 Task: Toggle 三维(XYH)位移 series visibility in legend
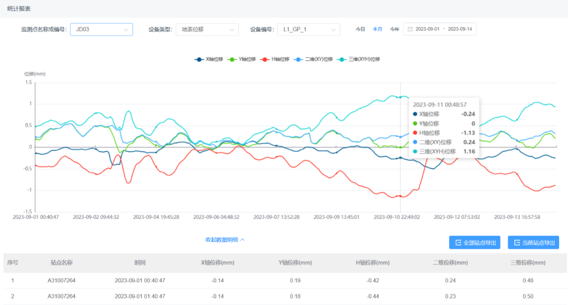tap(359, 59)
